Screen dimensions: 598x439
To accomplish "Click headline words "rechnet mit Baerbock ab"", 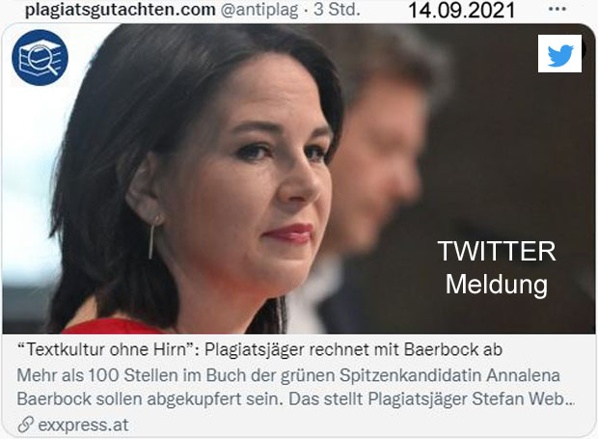I will tap(405, 349).
